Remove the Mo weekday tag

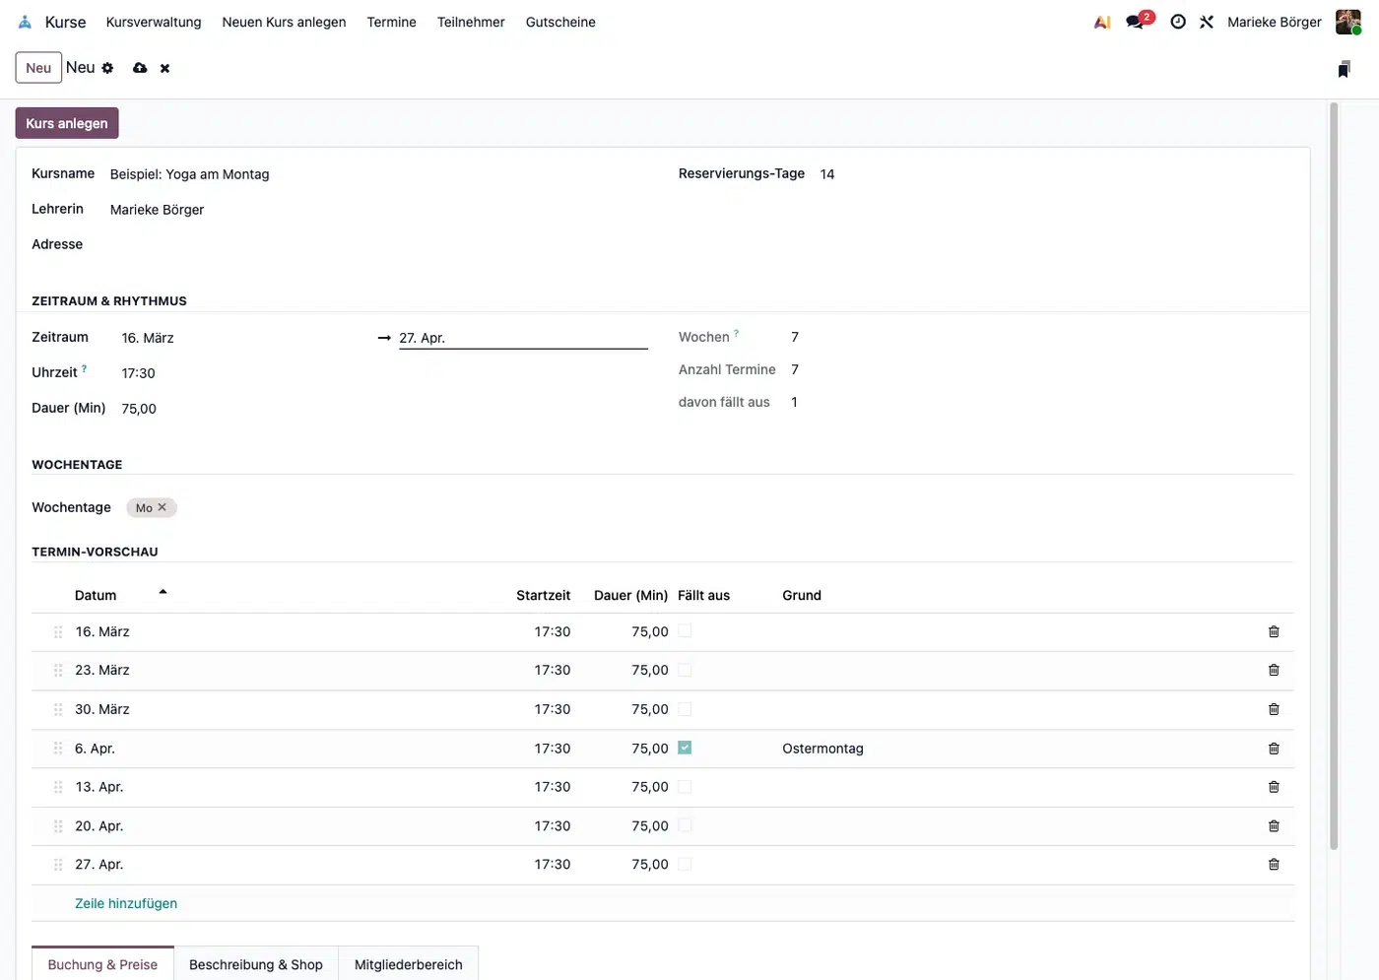[x=163, y=507]
